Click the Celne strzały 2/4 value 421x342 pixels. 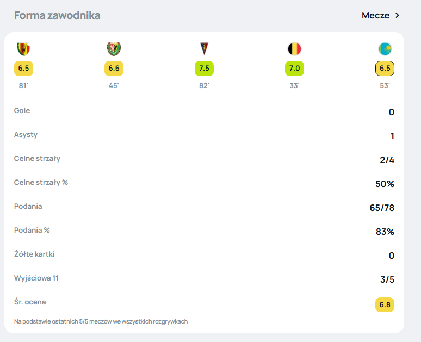(x=387, y=160)
